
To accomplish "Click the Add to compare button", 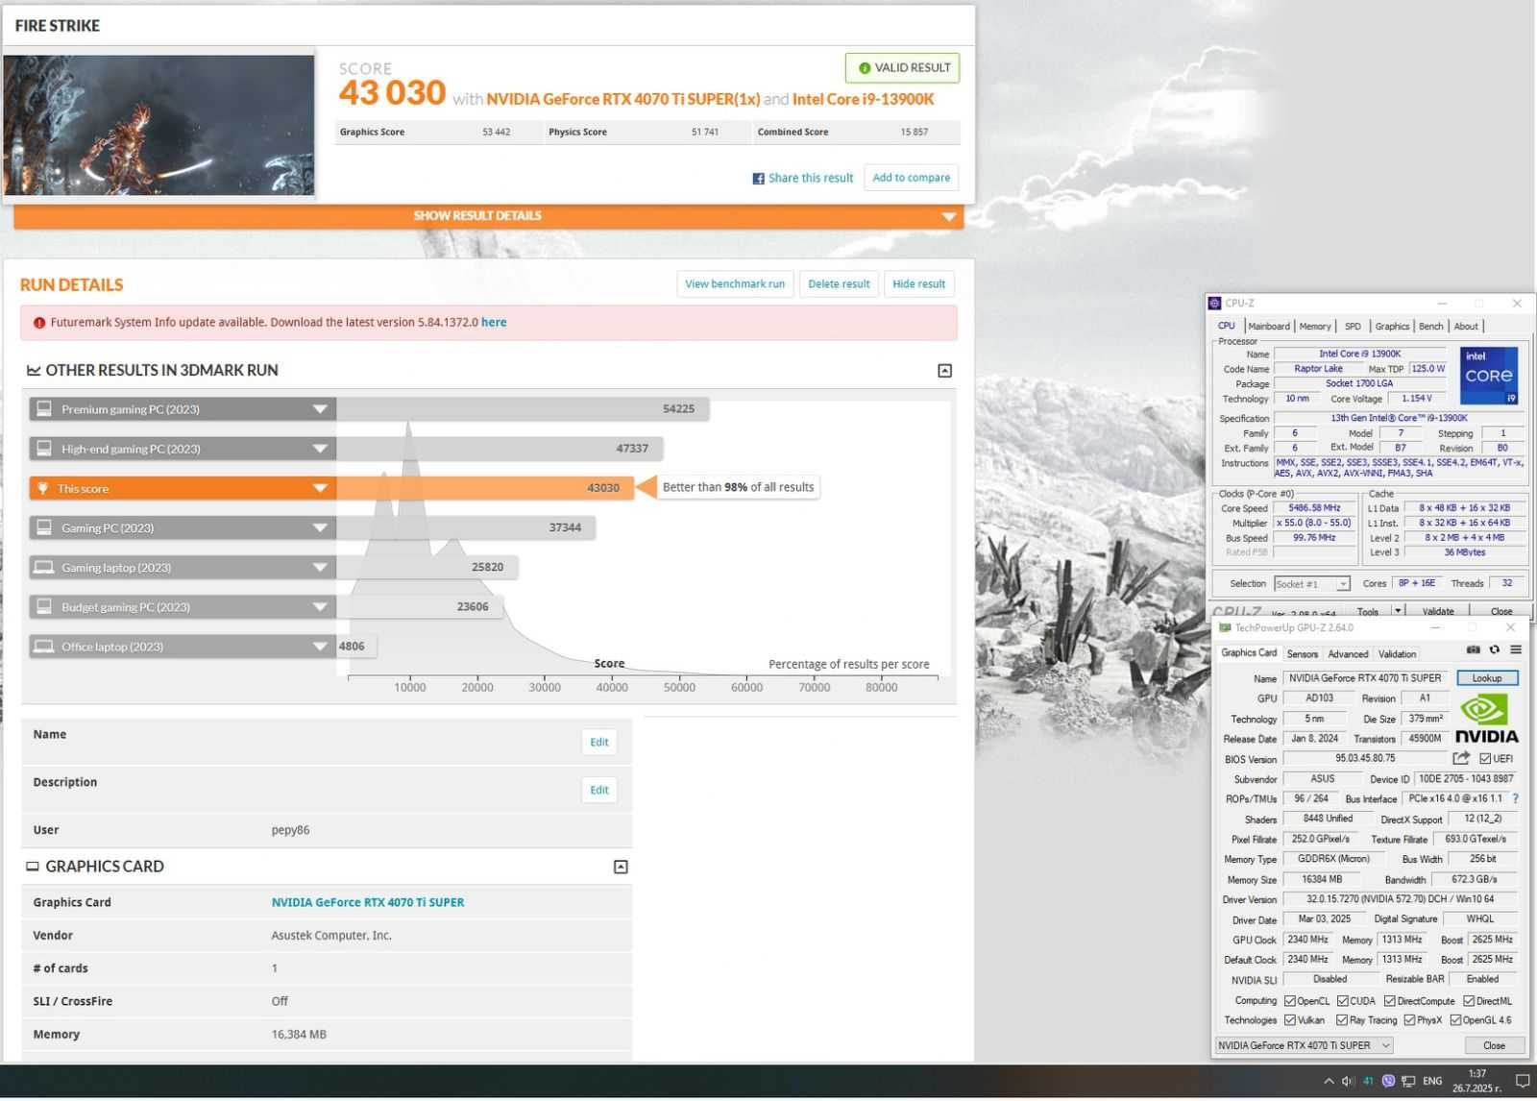I will pos(911,178).
